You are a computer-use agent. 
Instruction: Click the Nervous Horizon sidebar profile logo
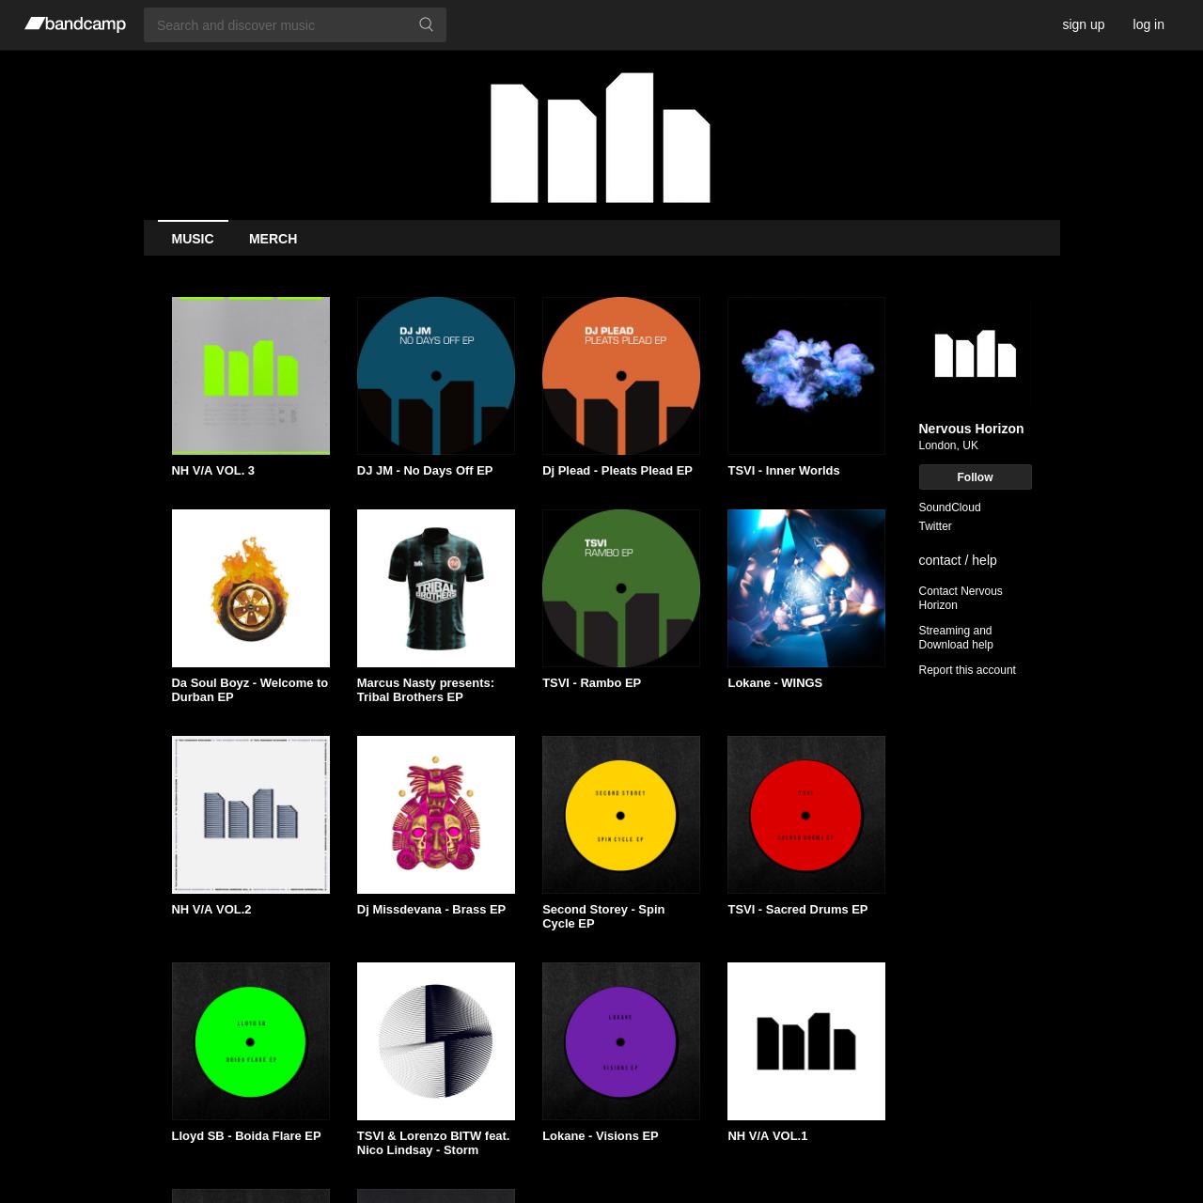(x=975, y=353)
